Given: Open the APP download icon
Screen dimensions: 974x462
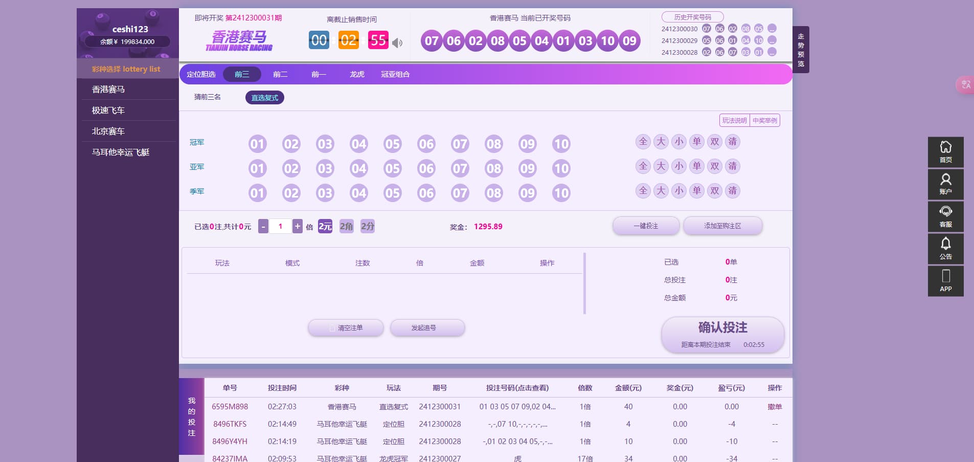Looking at the screenshot, I should (945, 281).
